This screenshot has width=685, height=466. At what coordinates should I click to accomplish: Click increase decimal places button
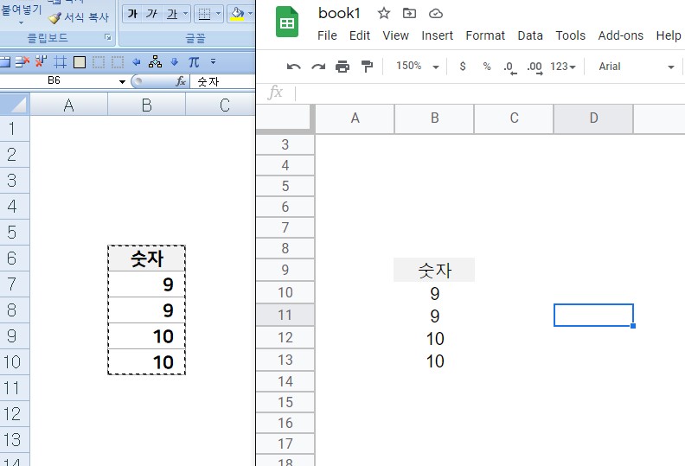(535, 67)
